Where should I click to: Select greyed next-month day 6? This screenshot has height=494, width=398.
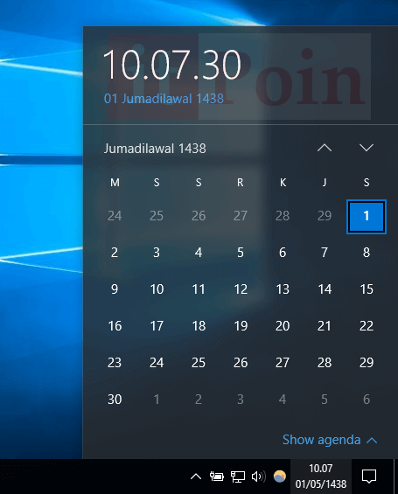tap(367, 400)
